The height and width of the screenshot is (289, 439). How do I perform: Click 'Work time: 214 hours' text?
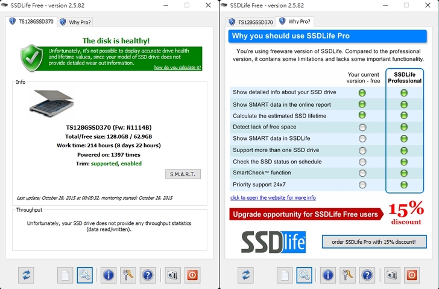coord(85,145)
